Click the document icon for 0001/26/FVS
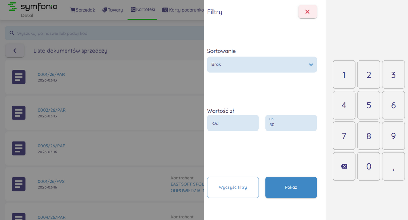408x220 pixels. pos(19,184)
